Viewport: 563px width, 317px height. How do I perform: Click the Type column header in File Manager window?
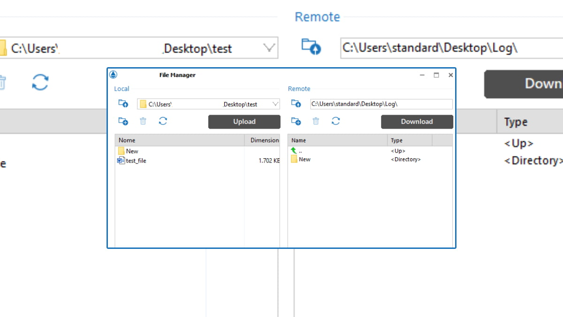409,140
